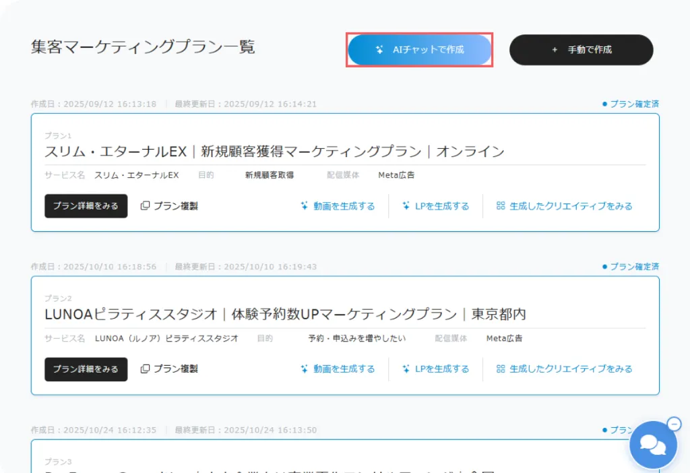This screenshot has height=473, width=690.
Task: Click the プラン複製 text in プラン1
Action: [x=175, y=206]
